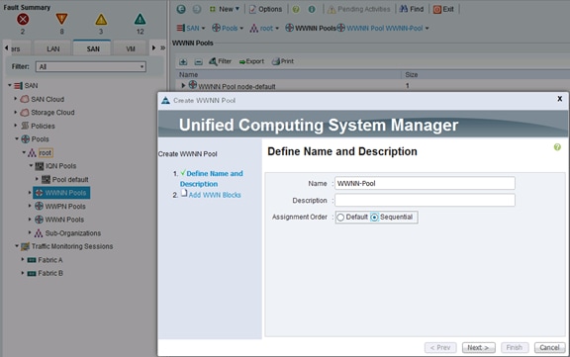Screen dimensions: 570x357
Task: Click the About info icon in toolbar
Action: pyautogui.click(x=312, y=10)
